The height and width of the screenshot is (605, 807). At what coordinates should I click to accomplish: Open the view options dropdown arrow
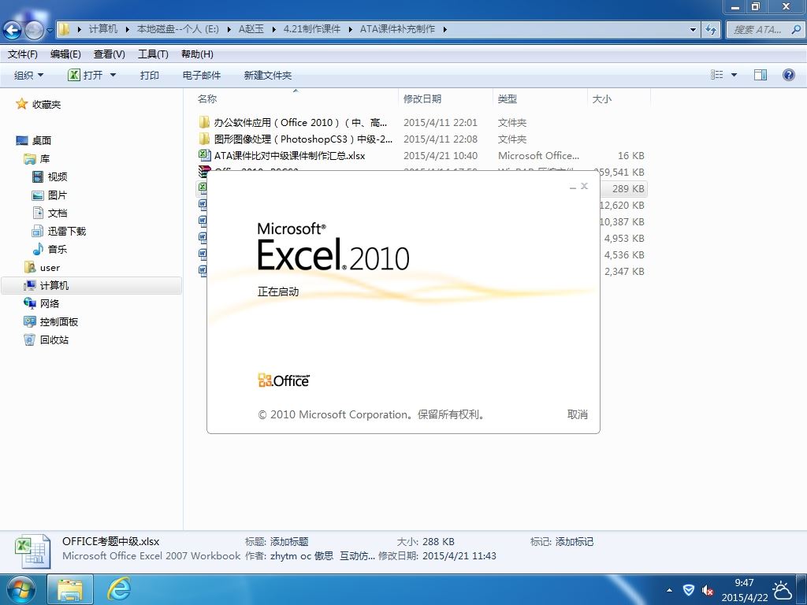734,75
